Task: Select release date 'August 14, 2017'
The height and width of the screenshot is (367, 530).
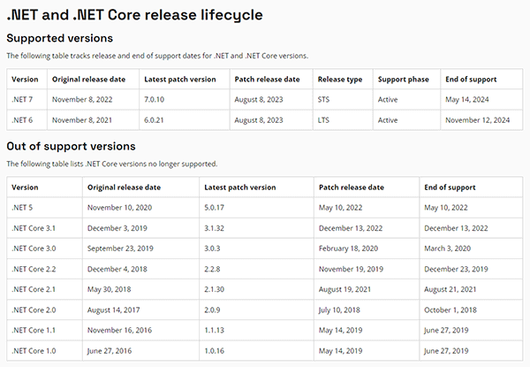Action: 114,310
